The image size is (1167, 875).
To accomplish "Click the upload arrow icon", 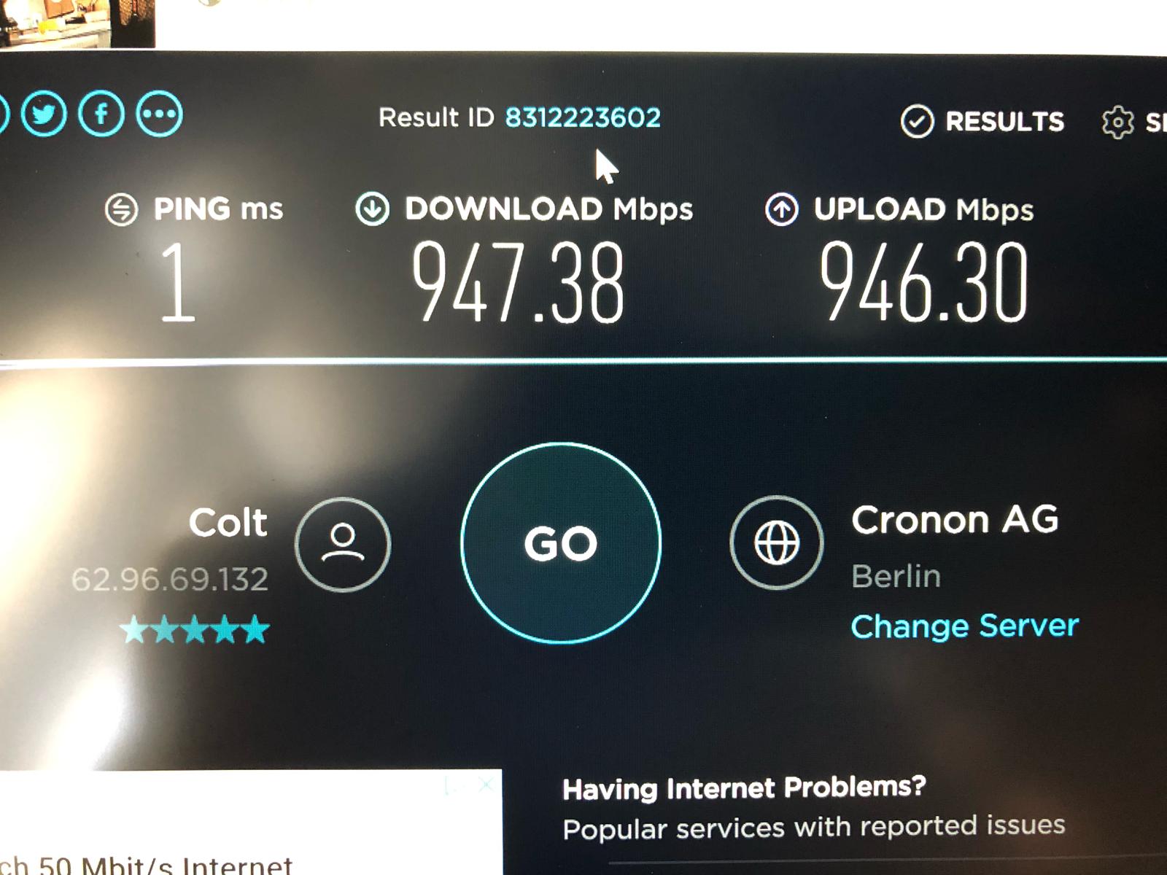I will click(781, 210).
